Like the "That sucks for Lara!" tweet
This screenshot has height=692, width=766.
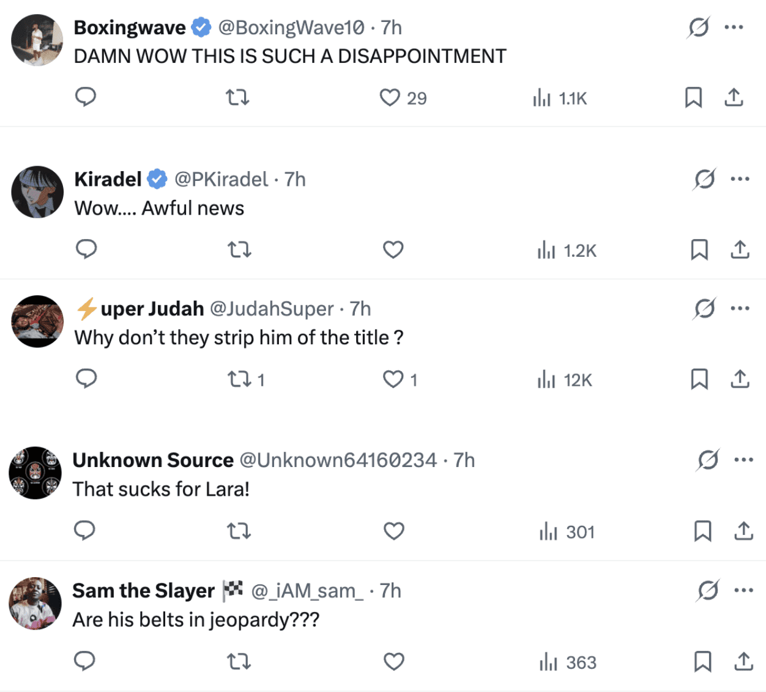click(393, 531)
